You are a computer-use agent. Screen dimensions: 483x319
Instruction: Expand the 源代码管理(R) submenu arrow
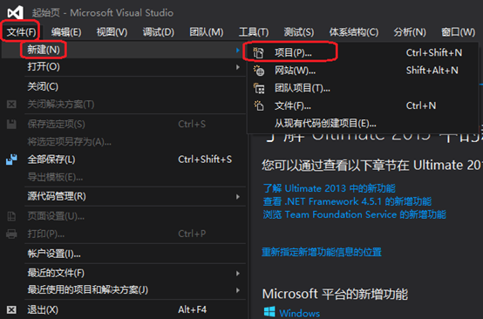click(238, 196)
